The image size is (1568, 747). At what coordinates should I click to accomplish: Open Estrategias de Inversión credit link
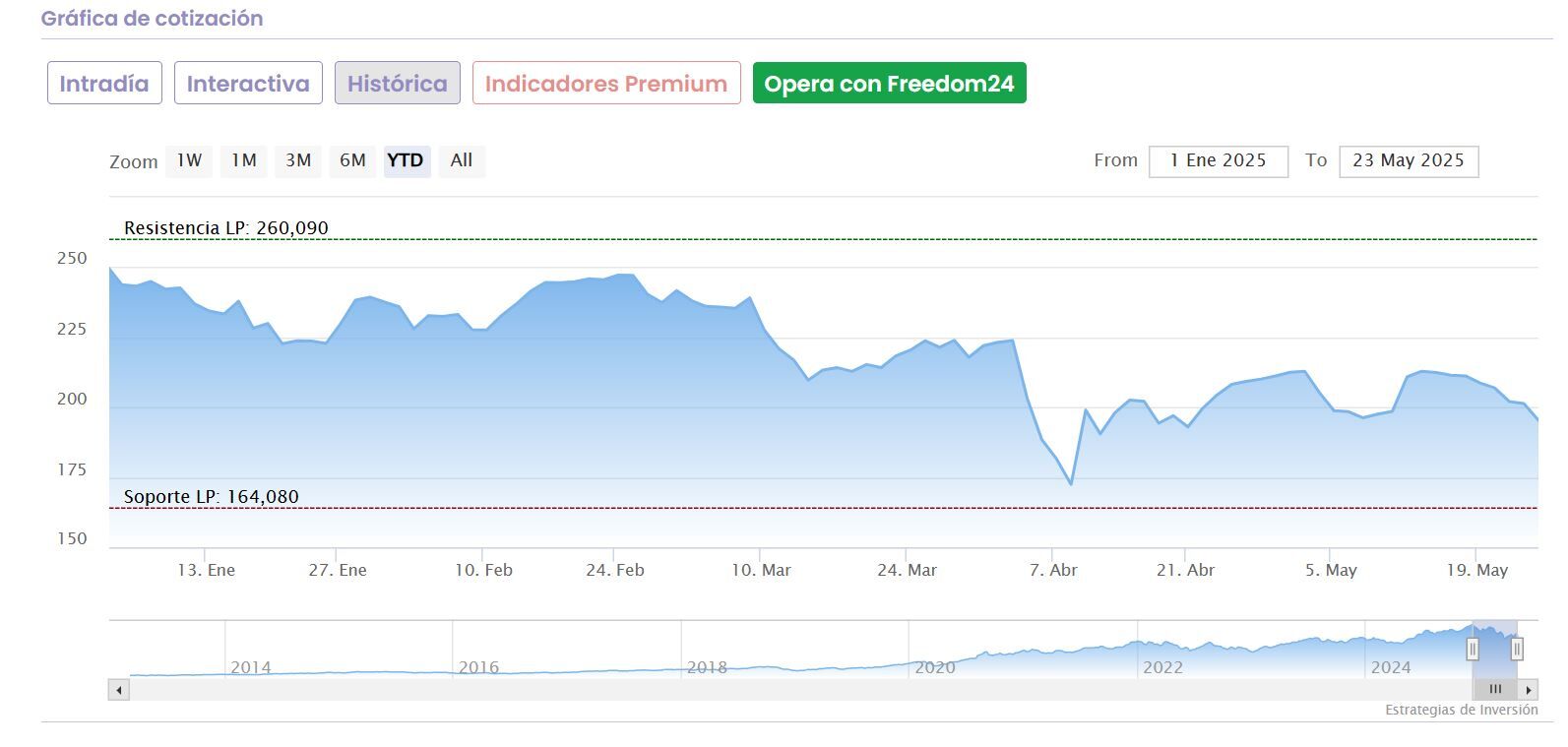(1461, 710)
